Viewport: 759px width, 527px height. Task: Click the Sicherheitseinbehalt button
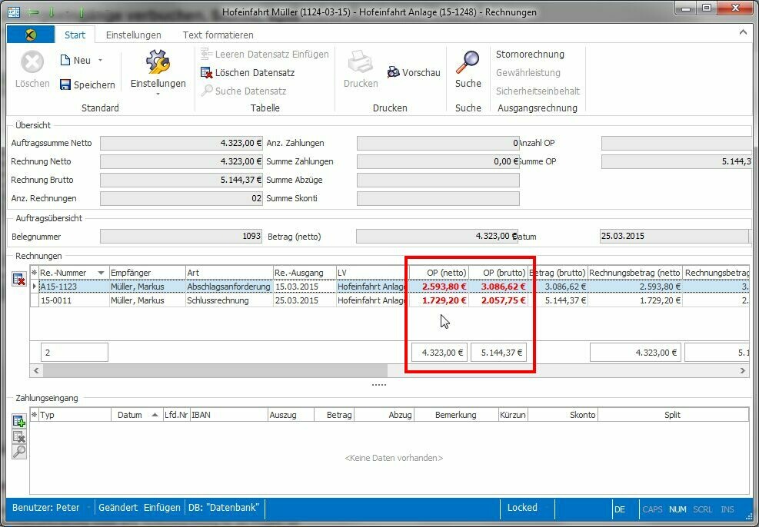(x=538, y=91)
